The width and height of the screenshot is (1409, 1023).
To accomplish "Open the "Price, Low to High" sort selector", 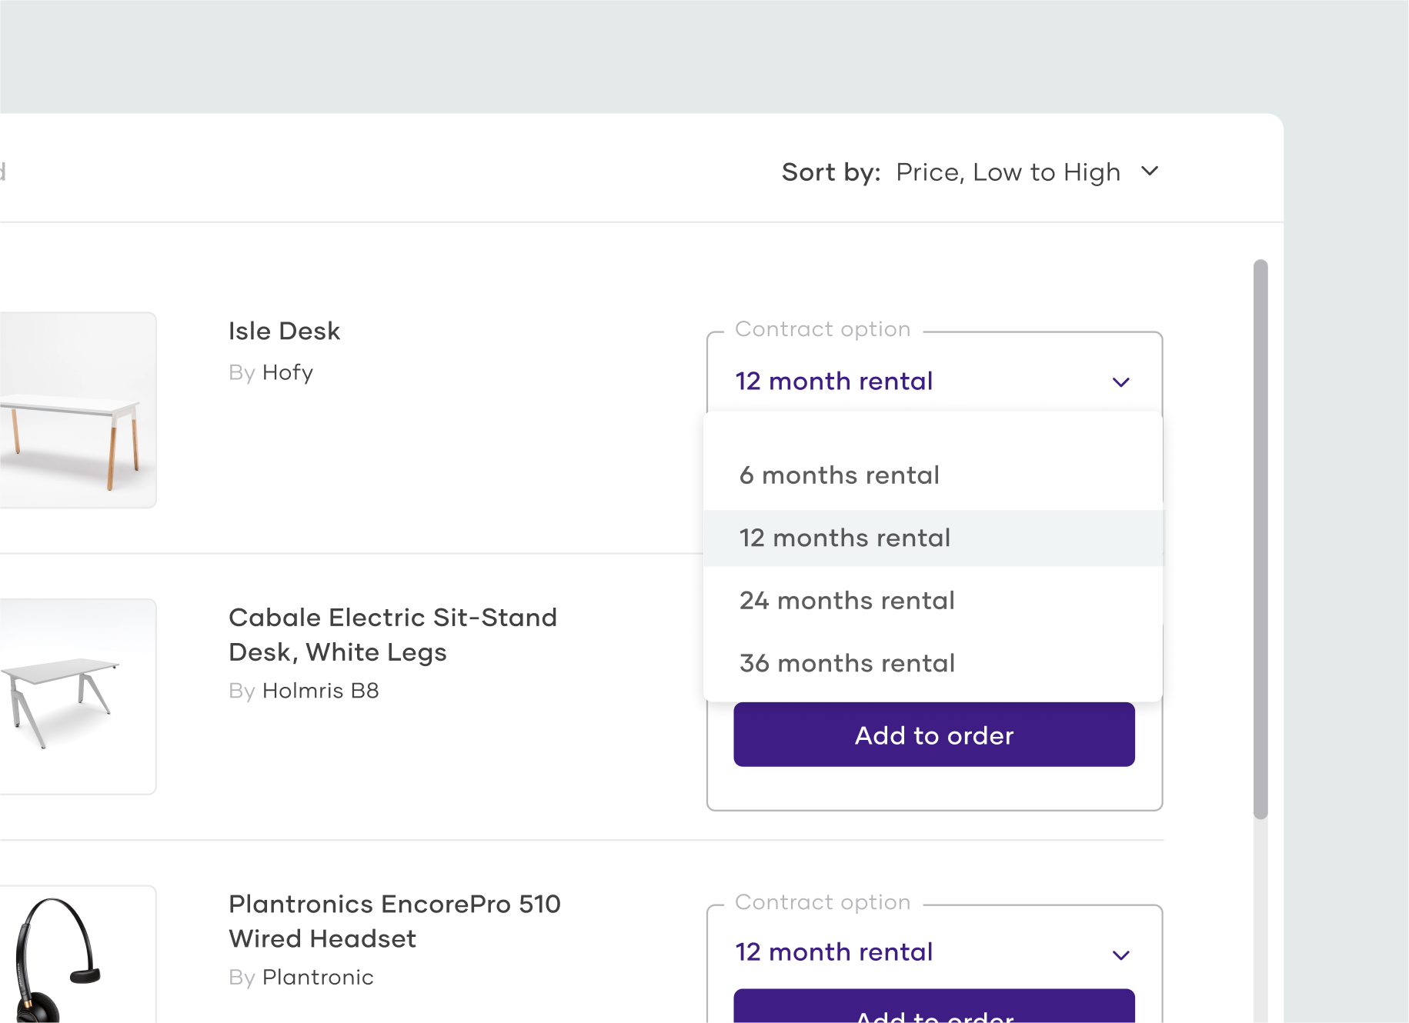I will 1007,172.
